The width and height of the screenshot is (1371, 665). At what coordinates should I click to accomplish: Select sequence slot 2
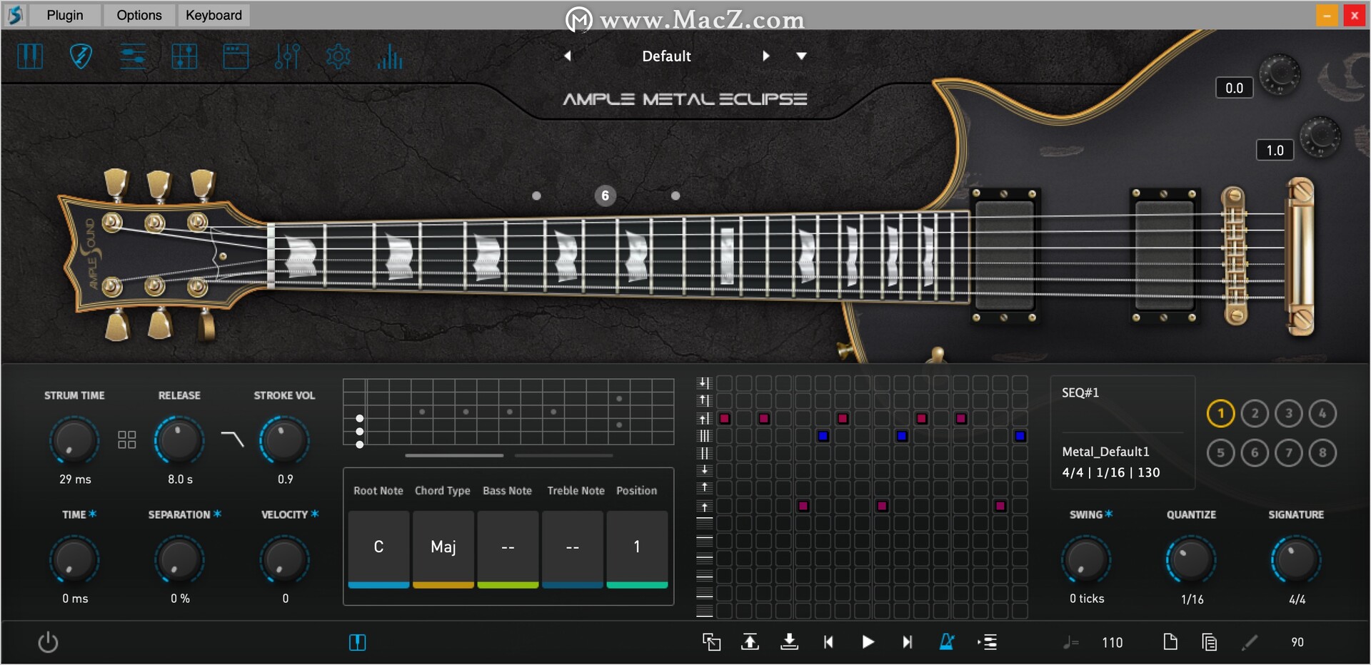(1255, 413)
